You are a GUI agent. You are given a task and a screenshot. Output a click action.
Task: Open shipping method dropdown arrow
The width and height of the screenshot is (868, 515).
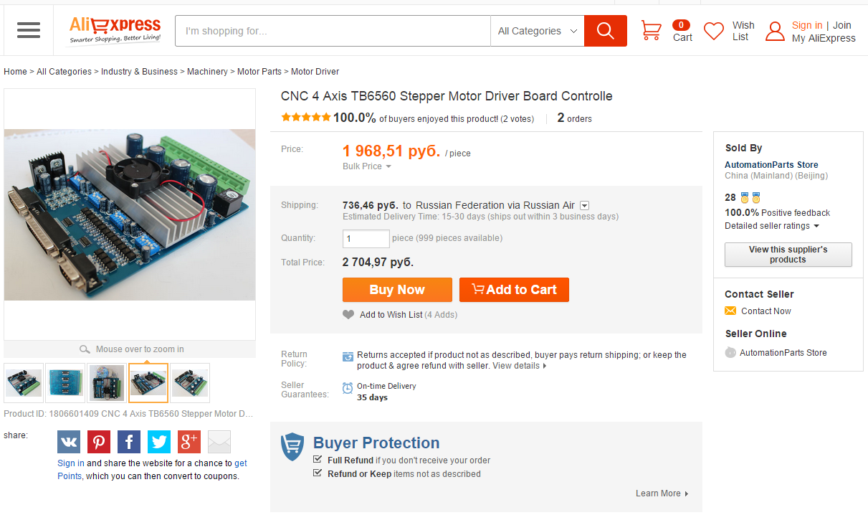[x=584, y=206]
